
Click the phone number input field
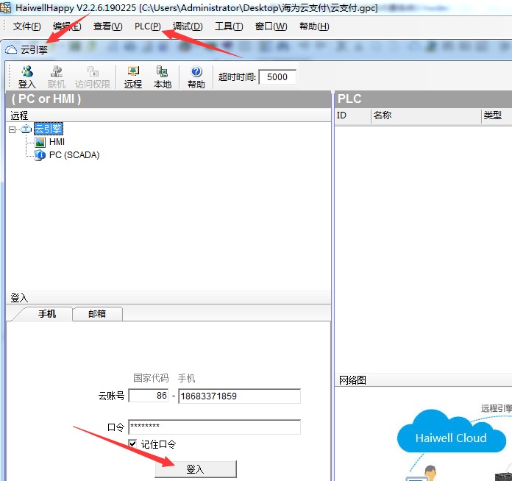(x=239, y=396)
